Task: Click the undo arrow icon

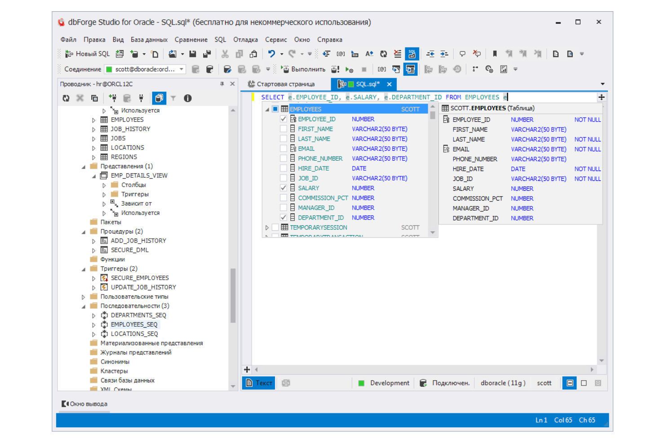Action: pos(271,54)
